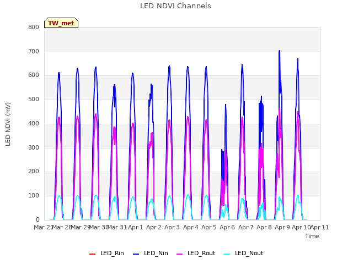Click the Apr 3 x-axis label
This screenshot has height=264, width=353.
click(x=172, y=227)
